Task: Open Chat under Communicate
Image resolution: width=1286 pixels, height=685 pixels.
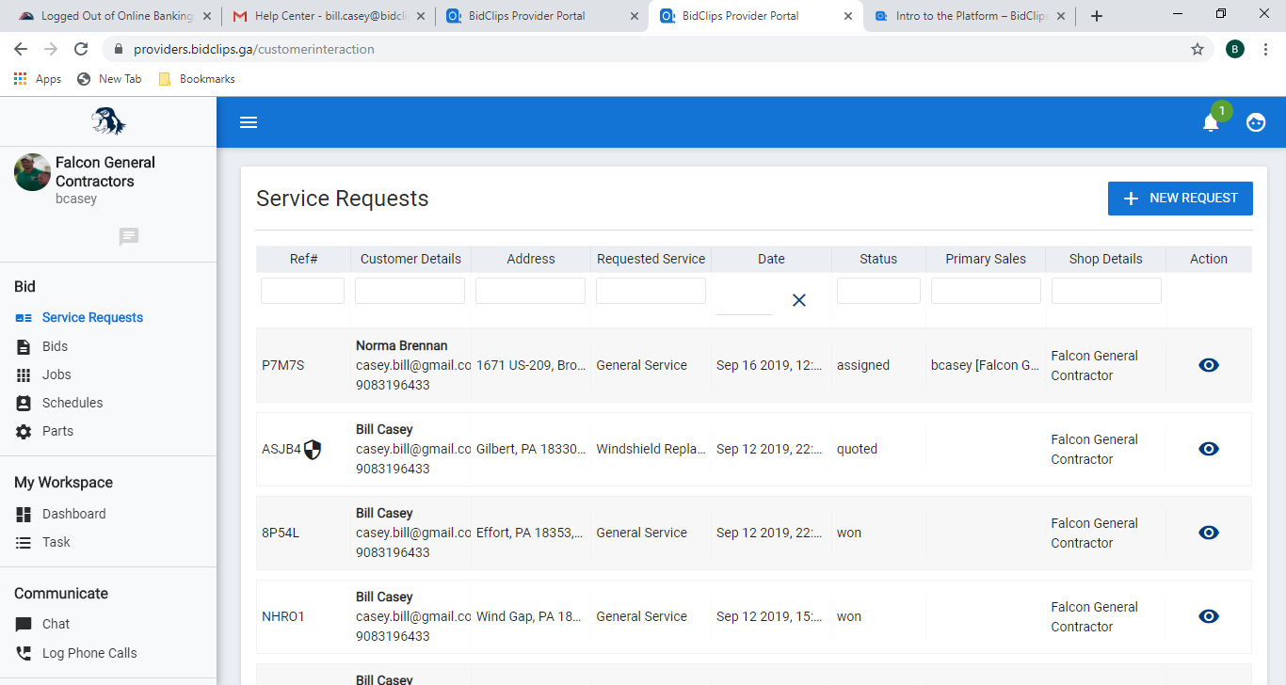Action: click(56, 624)
